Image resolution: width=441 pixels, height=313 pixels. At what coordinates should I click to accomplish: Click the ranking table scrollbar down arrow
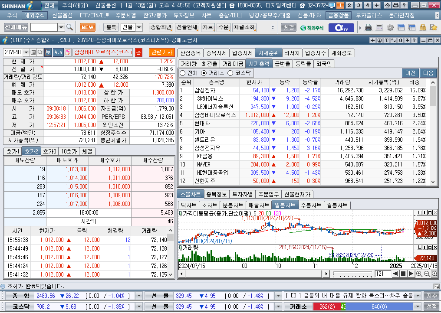coord(433,182)
